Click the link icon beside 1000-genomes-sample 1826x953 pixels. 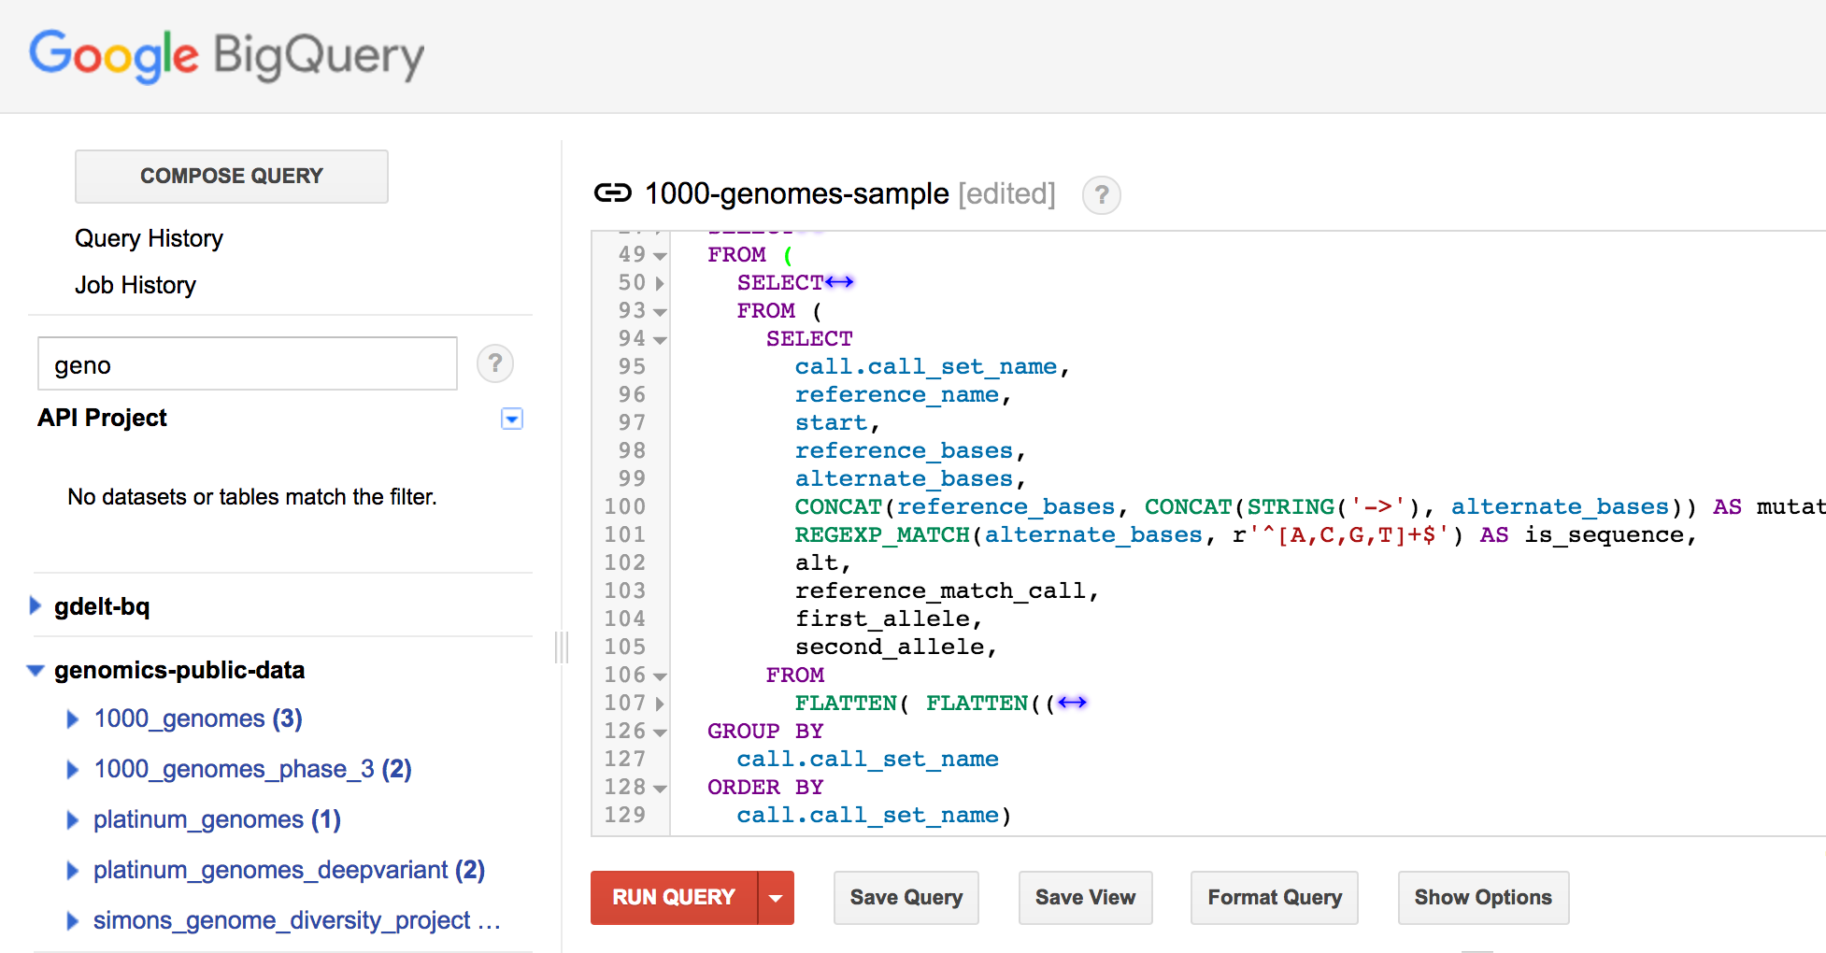pos(613,193)
